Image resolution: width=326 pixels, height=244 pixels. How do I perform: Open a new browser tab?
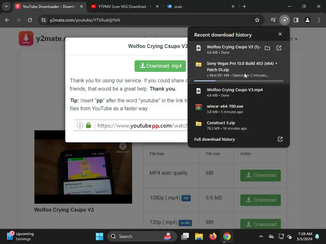tap(244, 6)
